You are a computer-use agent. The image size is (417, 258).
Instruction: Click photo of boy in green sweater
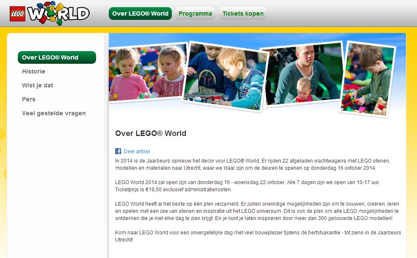(368, 79)
